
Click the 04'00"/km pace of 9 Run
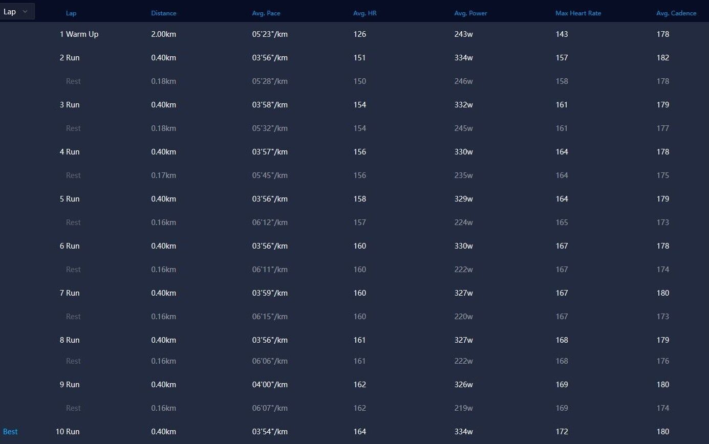(270, 385)
